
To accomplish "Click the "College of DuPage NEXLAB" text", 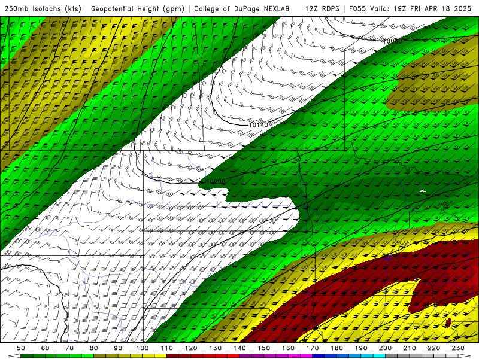I will (x=242, y=8).
